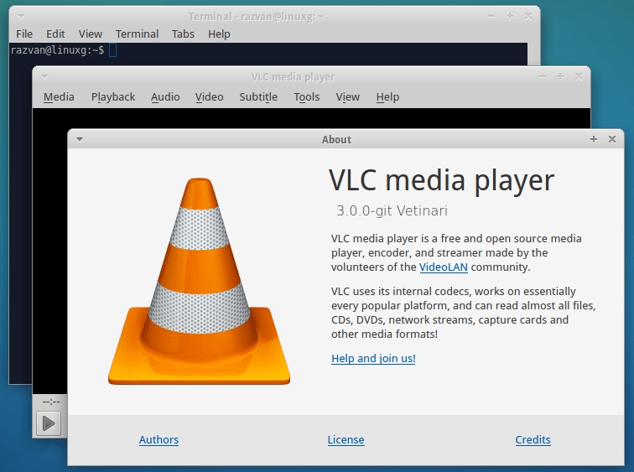The width and height of the screenshot is (634, 472).
Task: Click the VLC traffic cone logo
Action: click(199, 281)
